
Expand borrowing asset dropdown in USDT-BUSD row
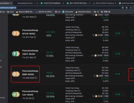pyautogui.click(x=93, y=55)
